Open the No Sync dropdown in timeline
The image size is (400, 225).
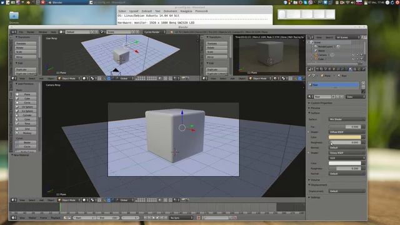tap(181, 217)
